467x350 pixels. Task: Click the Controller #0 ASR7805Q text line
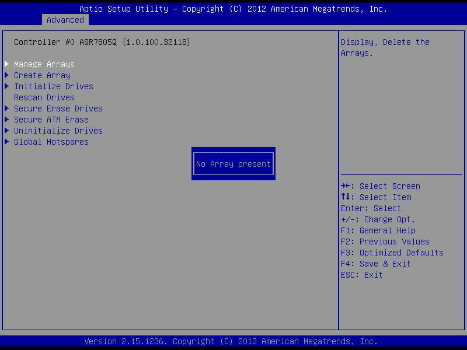102,42
